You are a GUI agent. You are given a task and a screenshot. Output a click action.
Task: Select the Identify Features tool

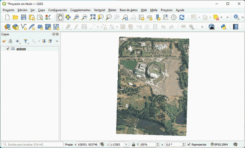coord(236,17)
